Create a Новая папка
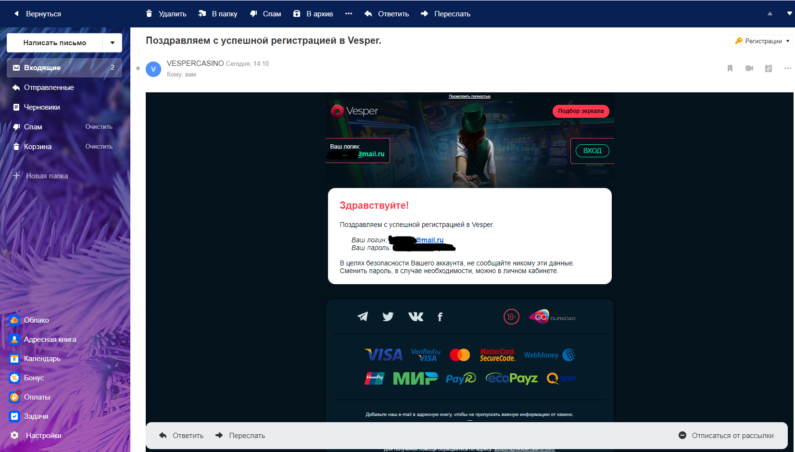Image resolution: width=795 pixels, height=452 pixels. coord(40,176)
